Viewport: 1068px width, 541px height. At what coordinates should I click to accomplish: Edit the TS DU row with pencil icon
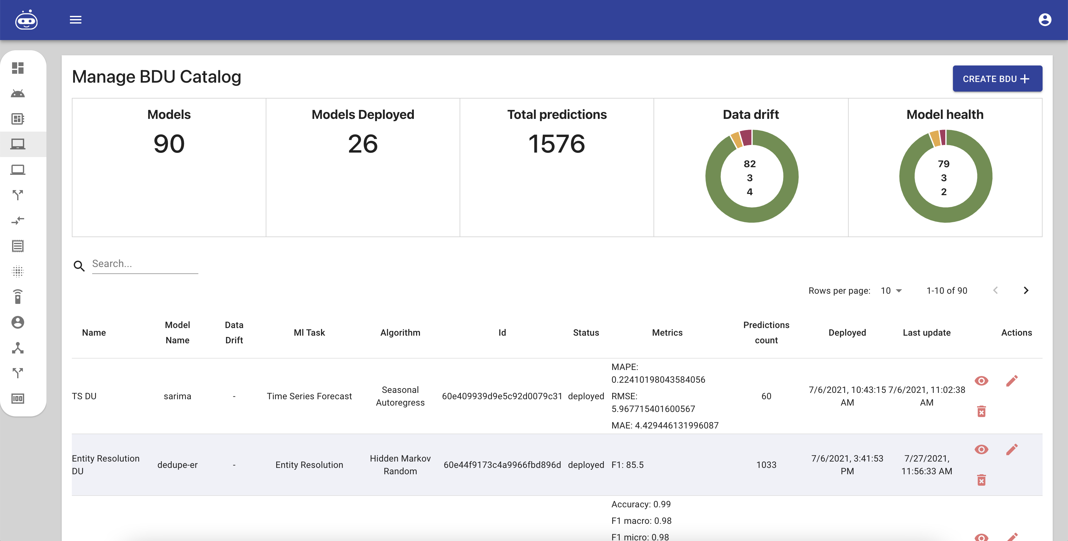[1012, 380]
